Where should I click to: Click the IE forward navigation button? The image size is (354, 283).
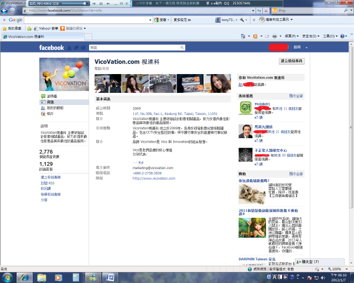(x=12, y=11)
